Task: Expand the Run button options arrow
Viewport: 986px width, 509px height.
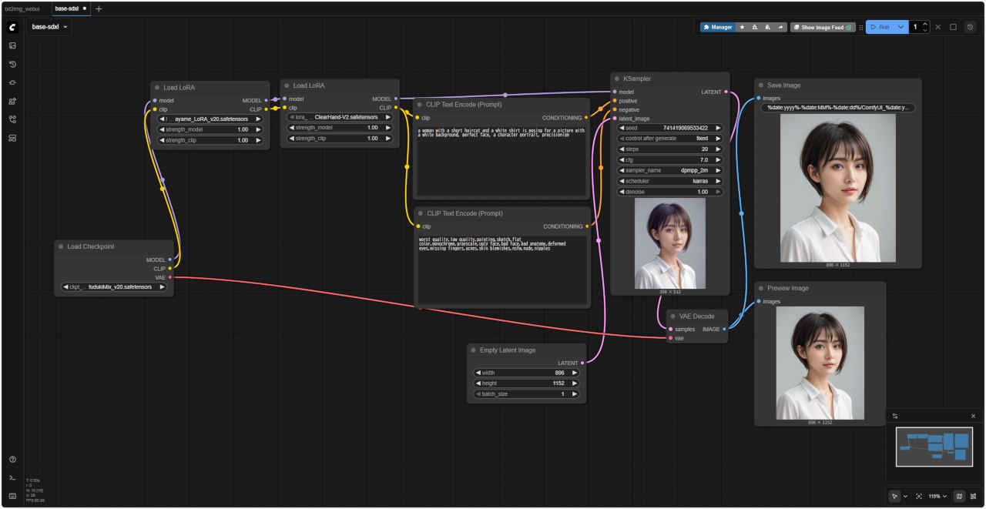Action: pyautogui.click(x=900, y=27)
